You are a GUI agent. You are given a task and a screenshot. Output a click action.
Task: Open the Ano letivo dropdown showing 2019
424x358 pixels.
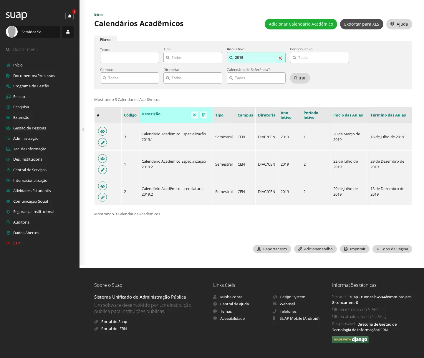point(256,58)
